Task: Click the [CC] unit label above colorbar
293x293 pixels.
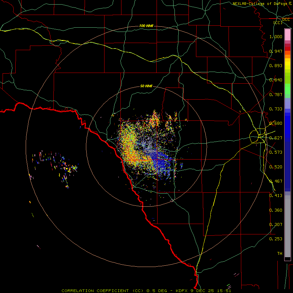Action: (x=278, y=22)
